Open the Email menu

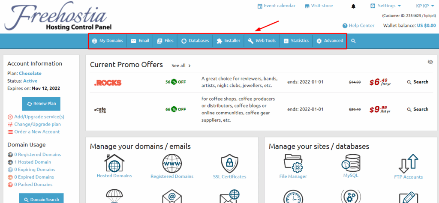pyautogui.click(x=140, y=41)
